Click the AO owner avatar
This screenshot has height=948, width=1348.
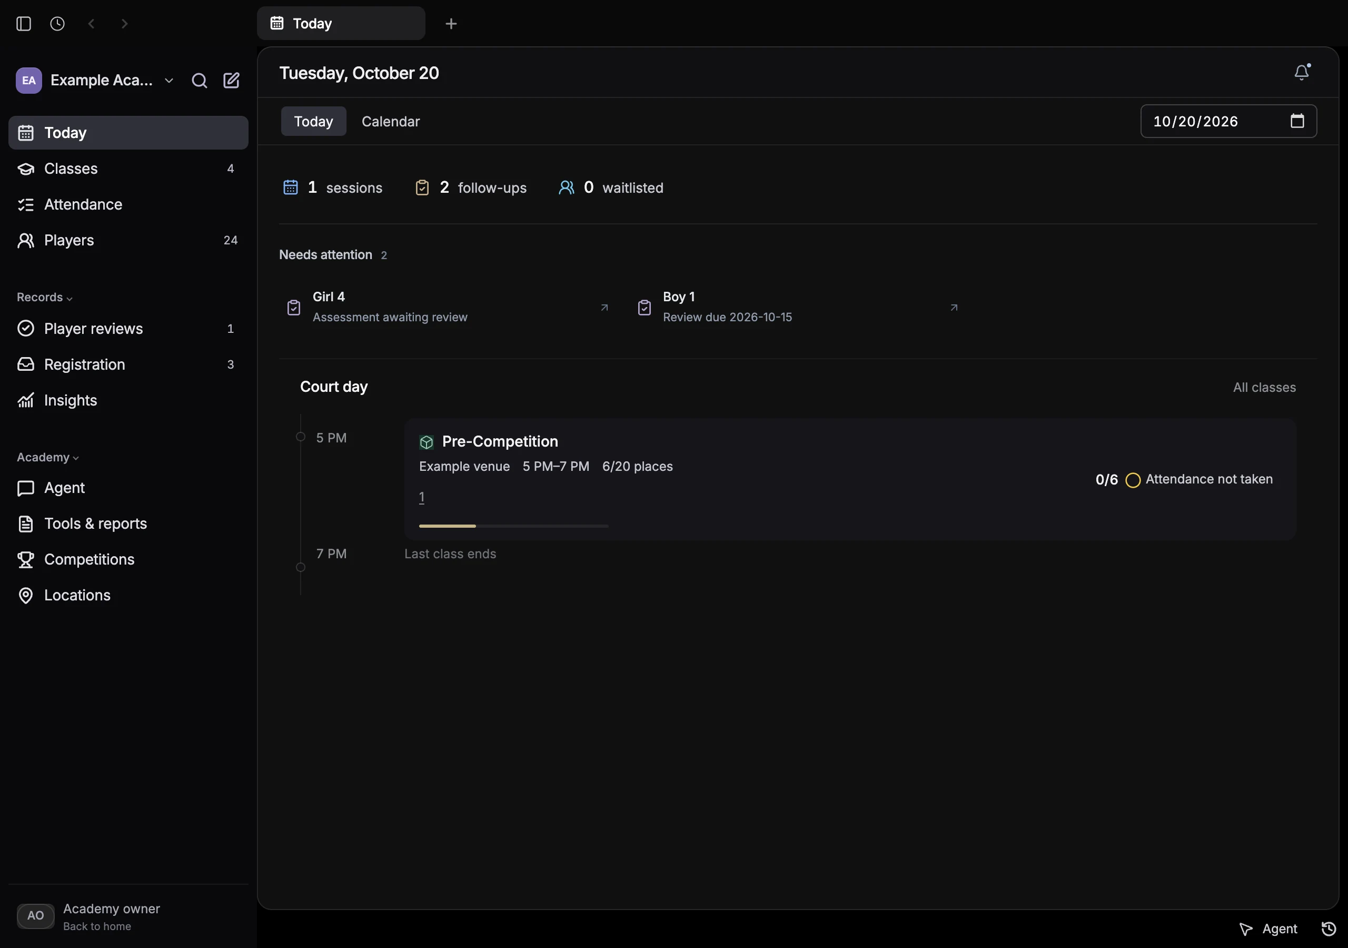[36, 916]
